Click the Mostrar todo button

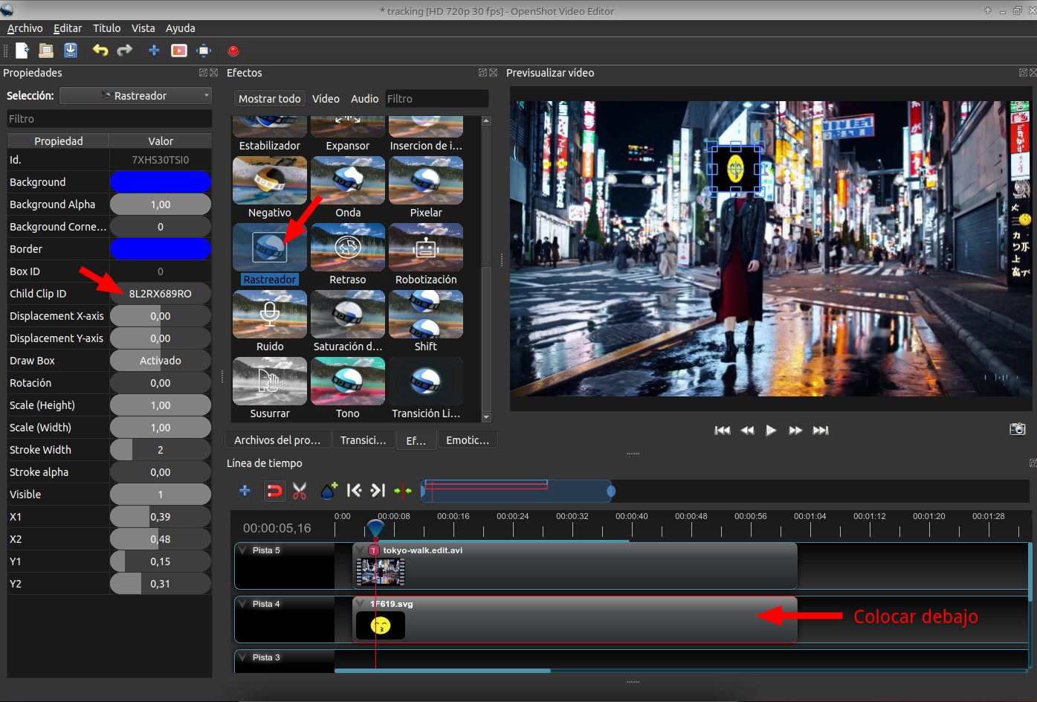pos(269,98)
